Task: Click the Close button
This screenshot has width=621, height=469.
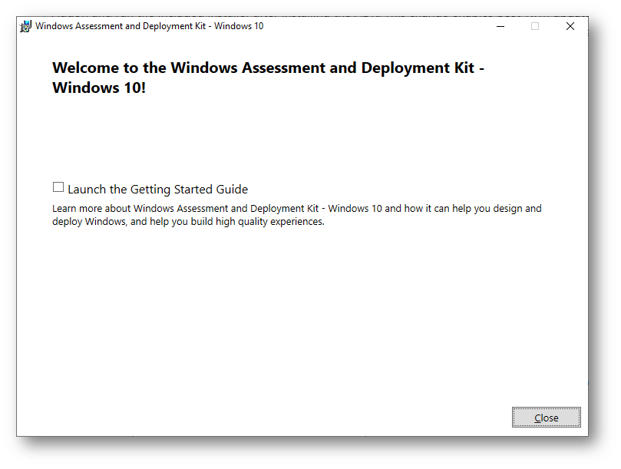Action: tap(546, 418)
